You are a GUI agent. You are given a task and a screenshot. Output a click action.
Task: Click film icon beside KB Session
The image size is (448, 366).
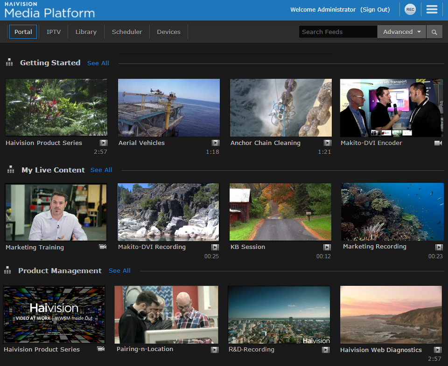327,247
